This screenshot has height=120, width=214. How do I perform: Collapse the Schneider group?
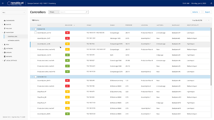(x=32, y=77)
